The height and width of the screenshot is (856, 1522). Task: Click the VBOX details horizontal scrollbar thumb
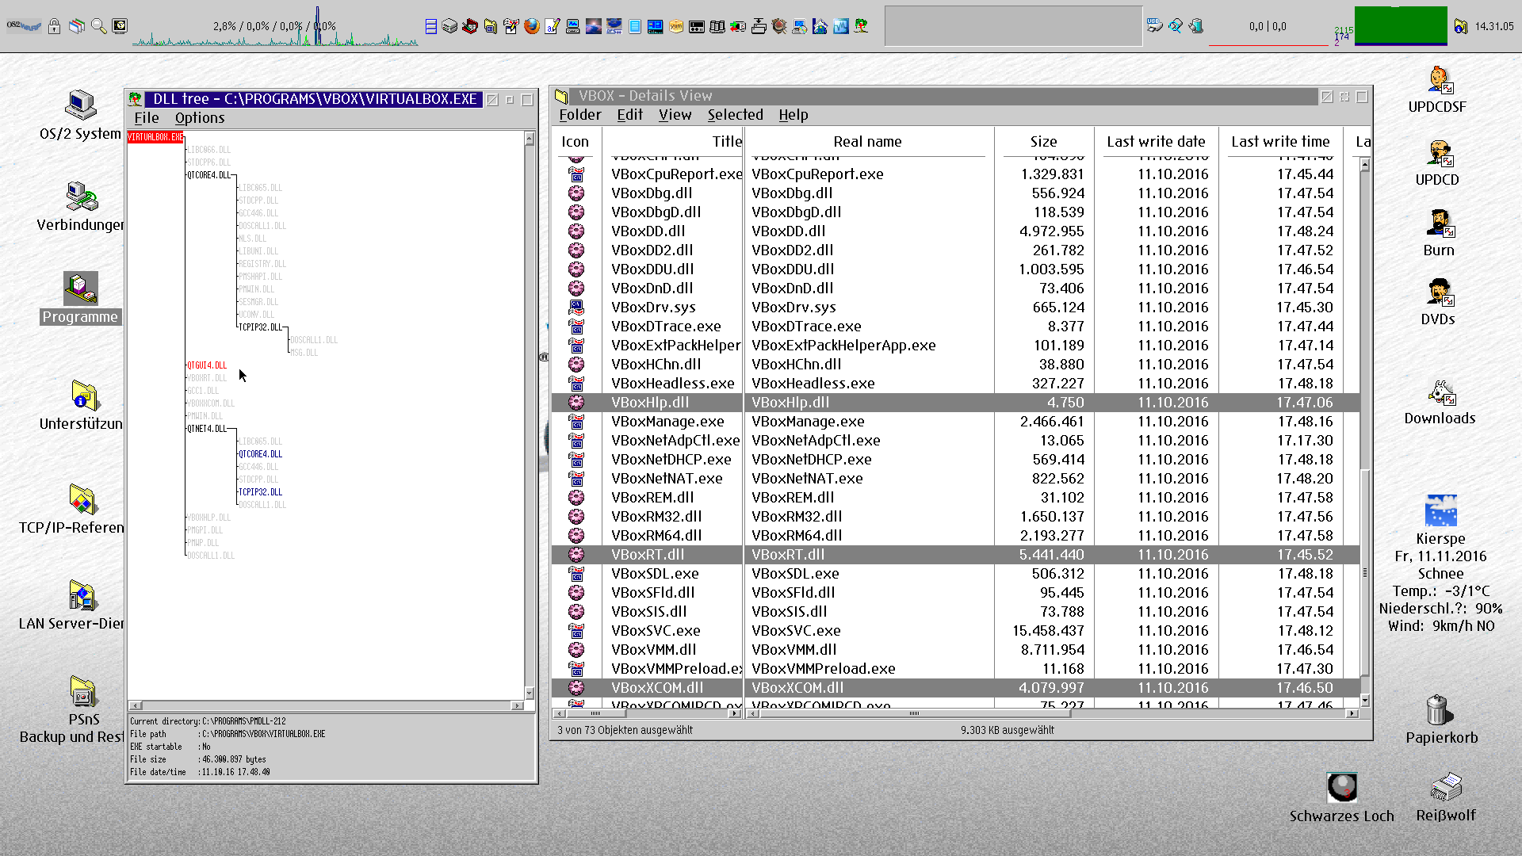[914, 713]
